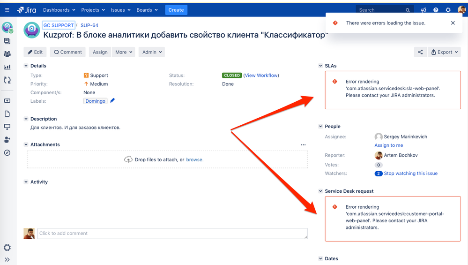Screen dimensions: 468x265
Task: Click the Domingo label
Action: point(95,101)
